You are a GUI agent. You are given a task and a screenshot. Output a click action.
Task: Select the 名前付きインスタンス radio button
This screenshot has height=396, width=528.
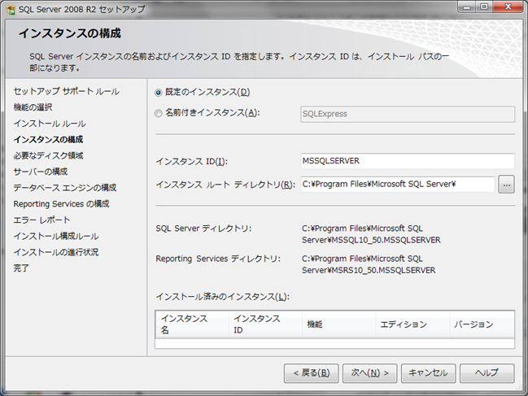(159, 113)
